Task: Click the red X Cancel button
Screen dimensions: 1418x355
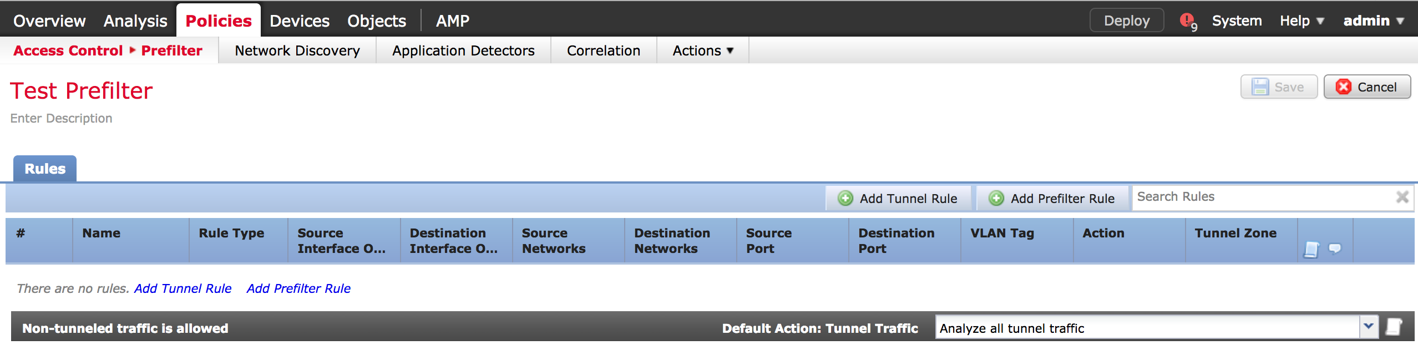Action: [x=1367, y=87]
